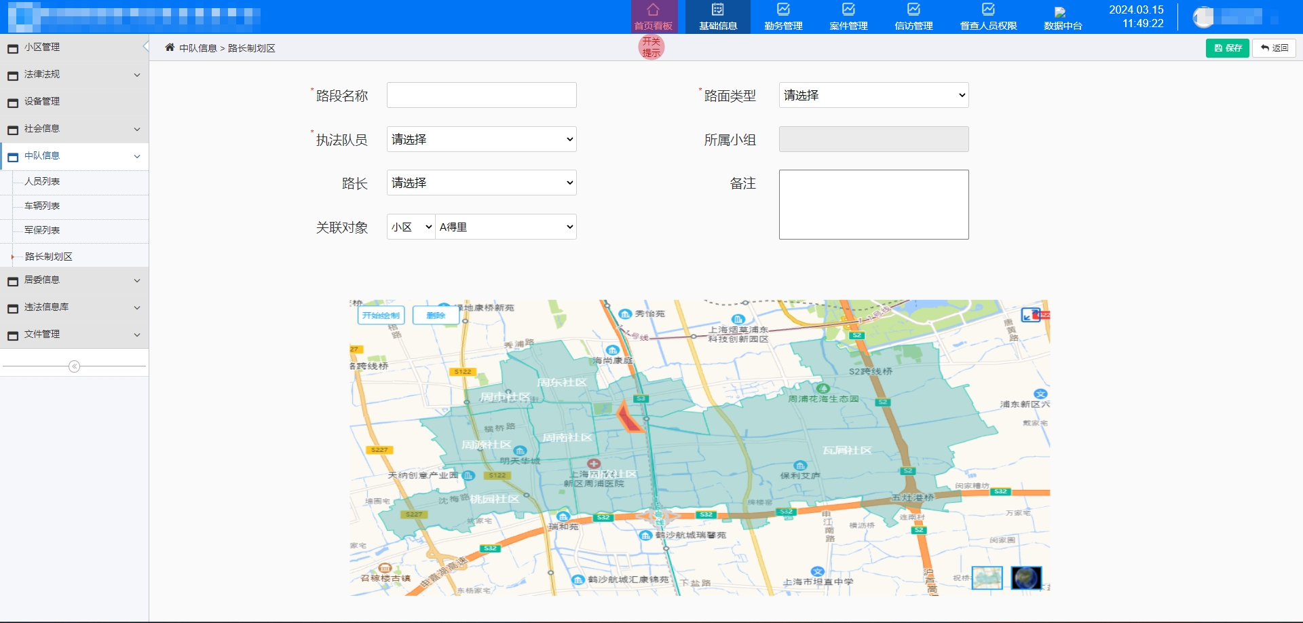Viewport: 1303px width, 623px height.
Task: Expand the 社会信息 chevron
Action: tap(137, 129)
